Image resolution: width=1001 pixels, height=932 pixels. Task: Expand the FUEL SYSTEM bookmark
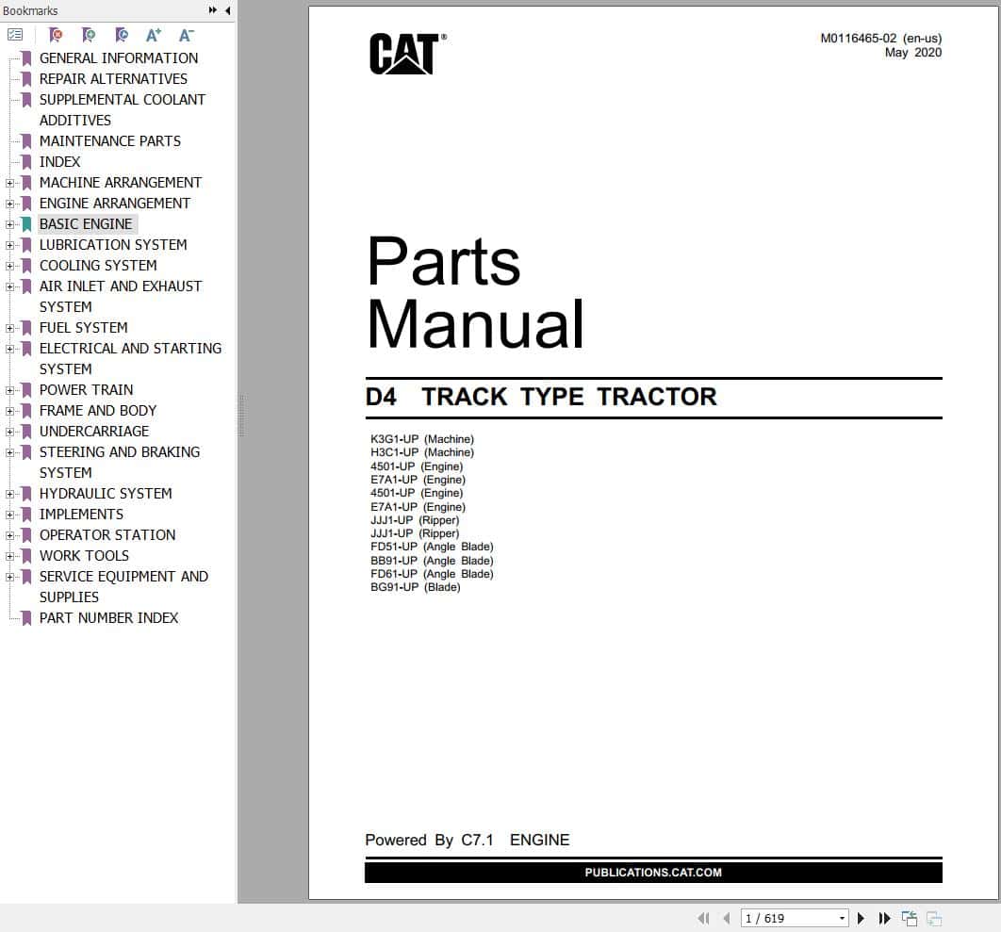9,328
